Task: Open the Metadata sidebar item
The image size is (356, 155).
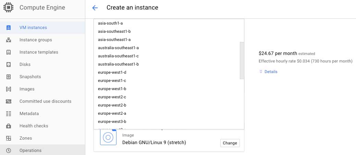Action: pyautogui.click(x=29, y=114)
